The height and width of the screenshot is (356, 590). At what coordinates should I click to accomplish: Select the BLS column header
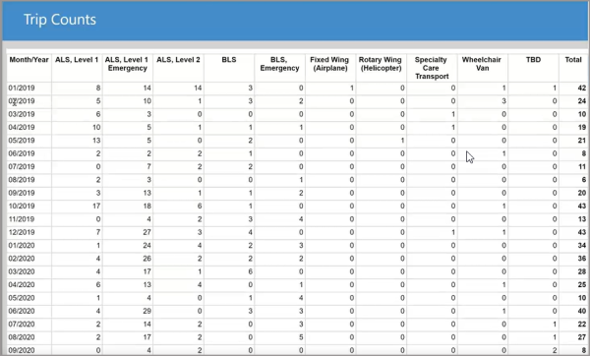(x=229, y=59)
